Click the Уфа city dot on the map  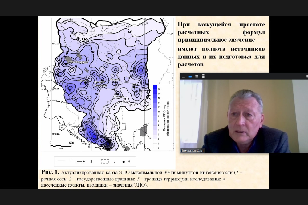[x=135, y=87]
